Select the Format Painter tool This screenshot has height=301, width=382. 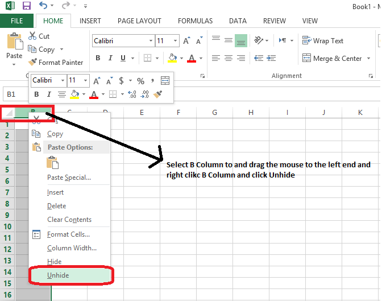point(56,62)
